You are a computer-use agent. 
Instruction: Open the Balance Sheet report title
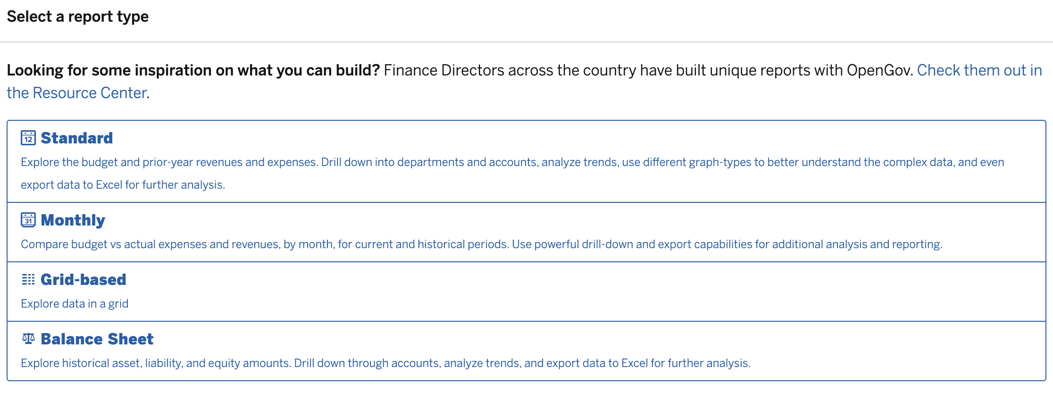tap(97, 339)
